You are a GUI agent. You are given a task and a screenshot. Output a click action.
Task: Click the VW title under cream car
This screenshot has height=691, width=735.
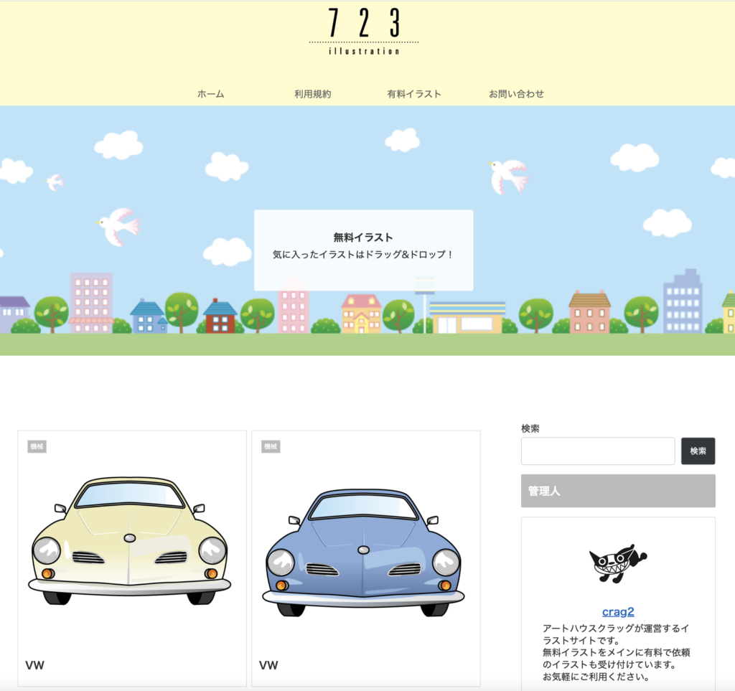(x=34, y=665)
